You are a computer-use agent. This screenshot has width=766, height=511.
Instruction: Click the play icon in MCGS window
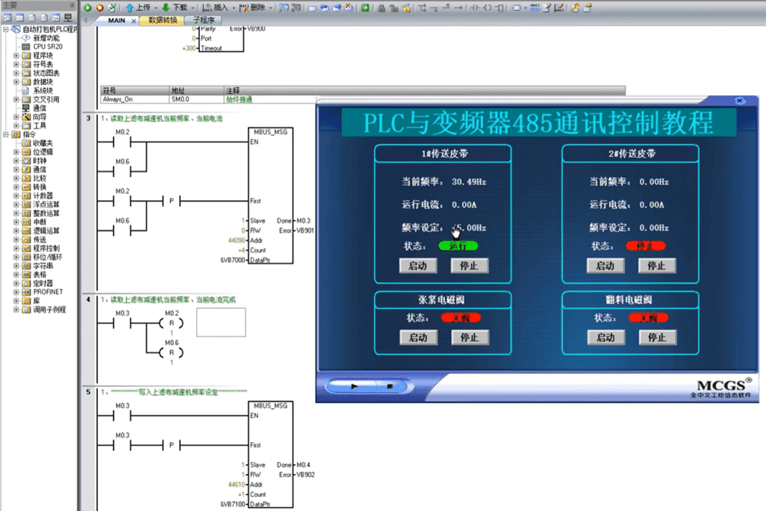coord(354,387)
